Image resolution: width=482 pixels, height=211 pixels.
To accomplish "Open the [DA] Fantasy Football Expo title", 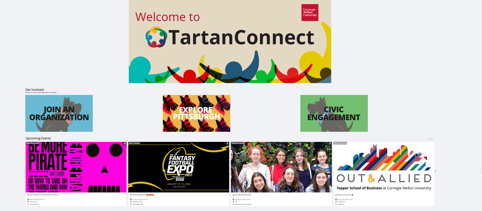I will pos(138,195).
